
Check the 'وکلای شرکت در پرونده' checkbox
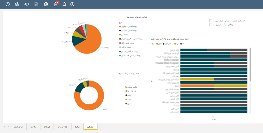pos(210,25)
